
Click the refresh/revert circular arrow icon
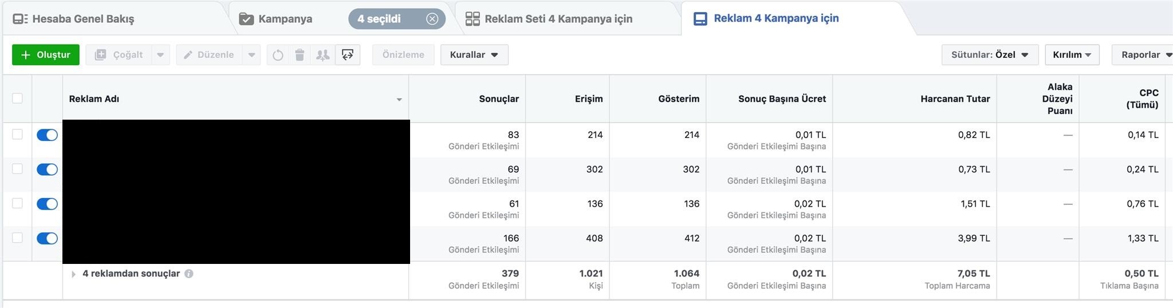(x=278, y=55)
